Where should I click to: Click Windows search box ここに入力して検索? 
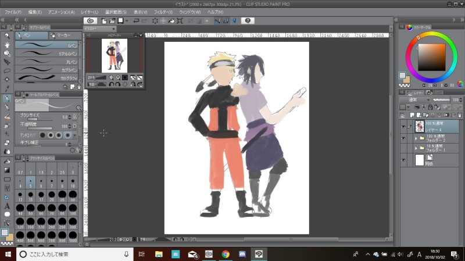click(x=76, y=254)
